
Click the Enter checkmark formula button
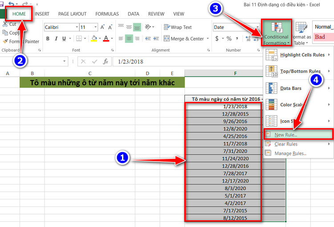pos(94,61)
